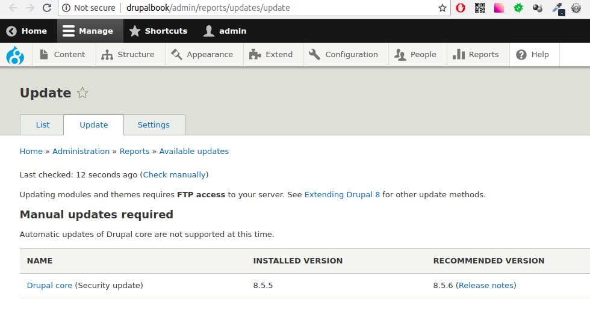Click the Home breadcrumb link
The width and height of the screenshot is (590, 326).
coord(31,151)
